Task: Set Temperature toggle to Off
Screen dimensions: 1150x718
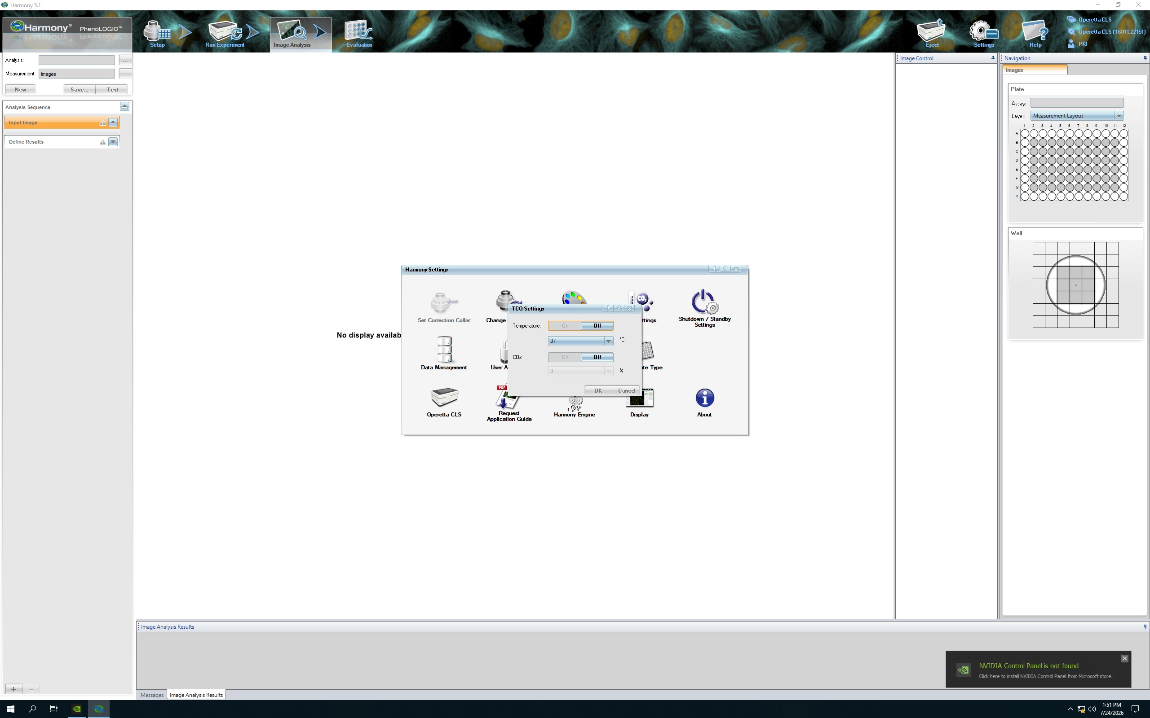Action: point(597,326)
